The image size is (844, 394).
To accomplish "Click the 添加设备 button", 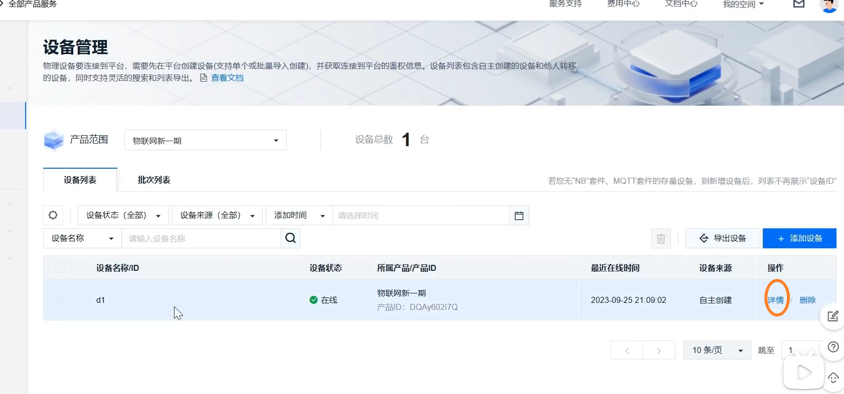I will point(799,238).
